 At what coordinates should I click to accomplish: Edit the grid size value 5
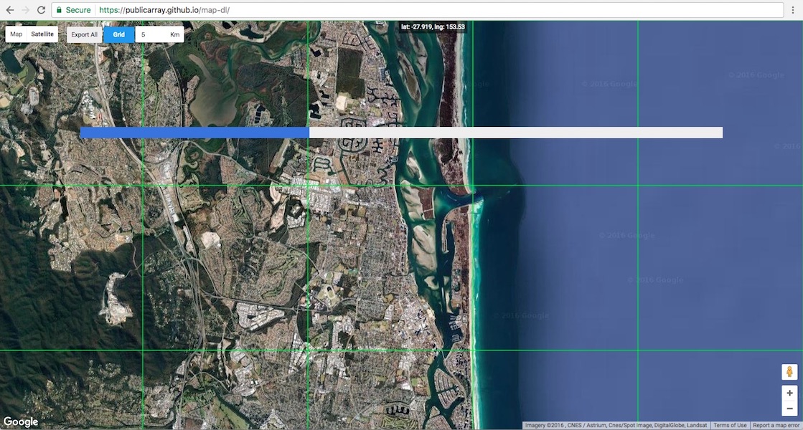pyautogui.click(x=143, y=34)
